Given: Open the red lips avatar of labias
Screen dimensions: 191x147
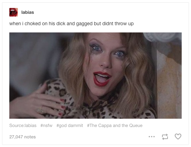Looking at the screenshot, I should click(13, 12).
